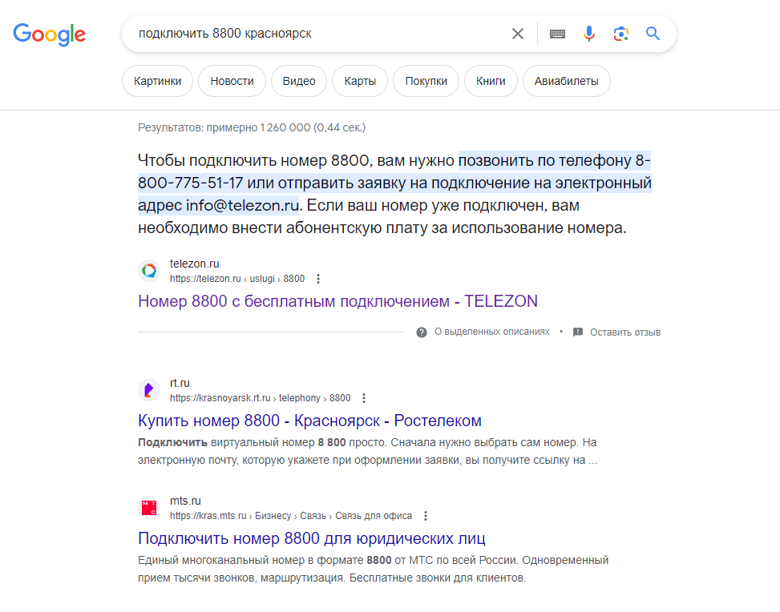Click the telezon.ru site favicon
Screen dimensions: 780x612
(149, 271)
